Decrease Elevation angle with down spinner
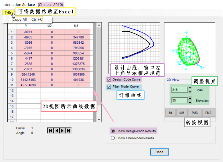Viewport: 223px width, 162px height. (190, 102)
